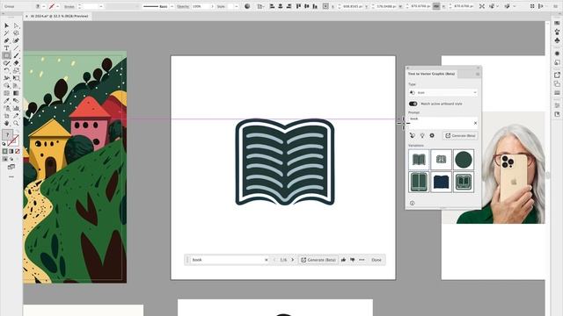The height and width of the screenshot is (316, 563).
Task: Select the solid green circle variation
Action: pos(464,160)
